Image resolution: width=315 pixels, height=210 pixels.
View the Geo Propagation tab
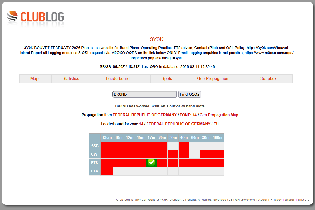pyautogui.click(x=212, y=79)
